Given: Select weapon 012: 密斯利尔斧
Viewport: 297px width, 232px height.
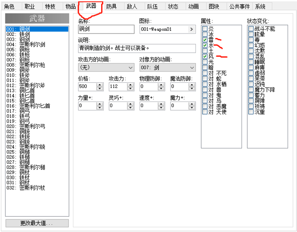Looking at the screenshot, I should click(x=37, y=85).
